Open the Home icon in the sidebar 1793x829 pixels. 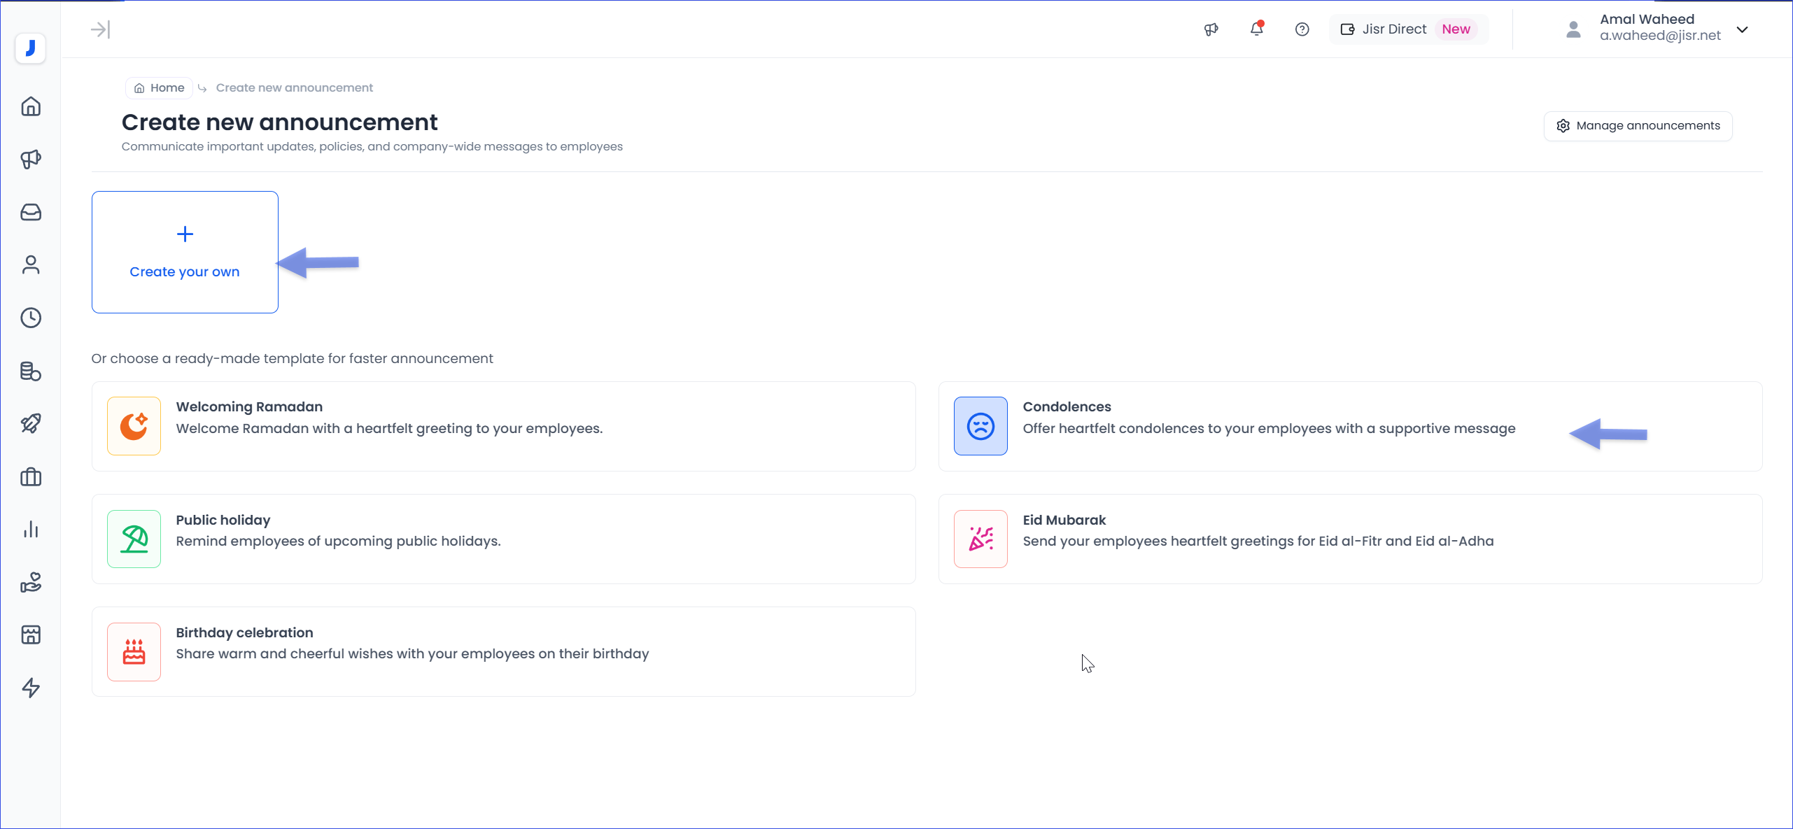click(31, 106)
